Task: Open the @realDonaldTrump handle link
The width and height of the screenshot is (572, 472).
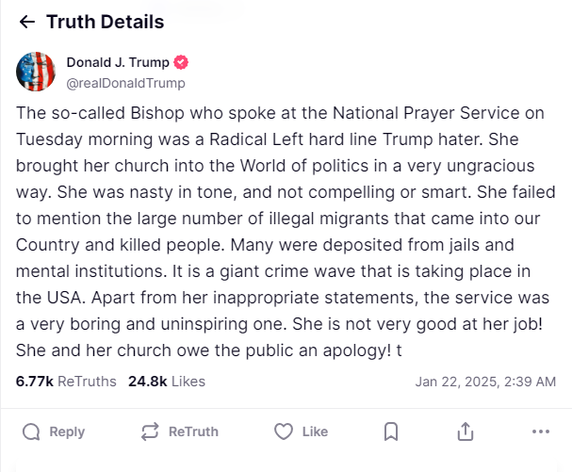Action: tap(125, 83)
